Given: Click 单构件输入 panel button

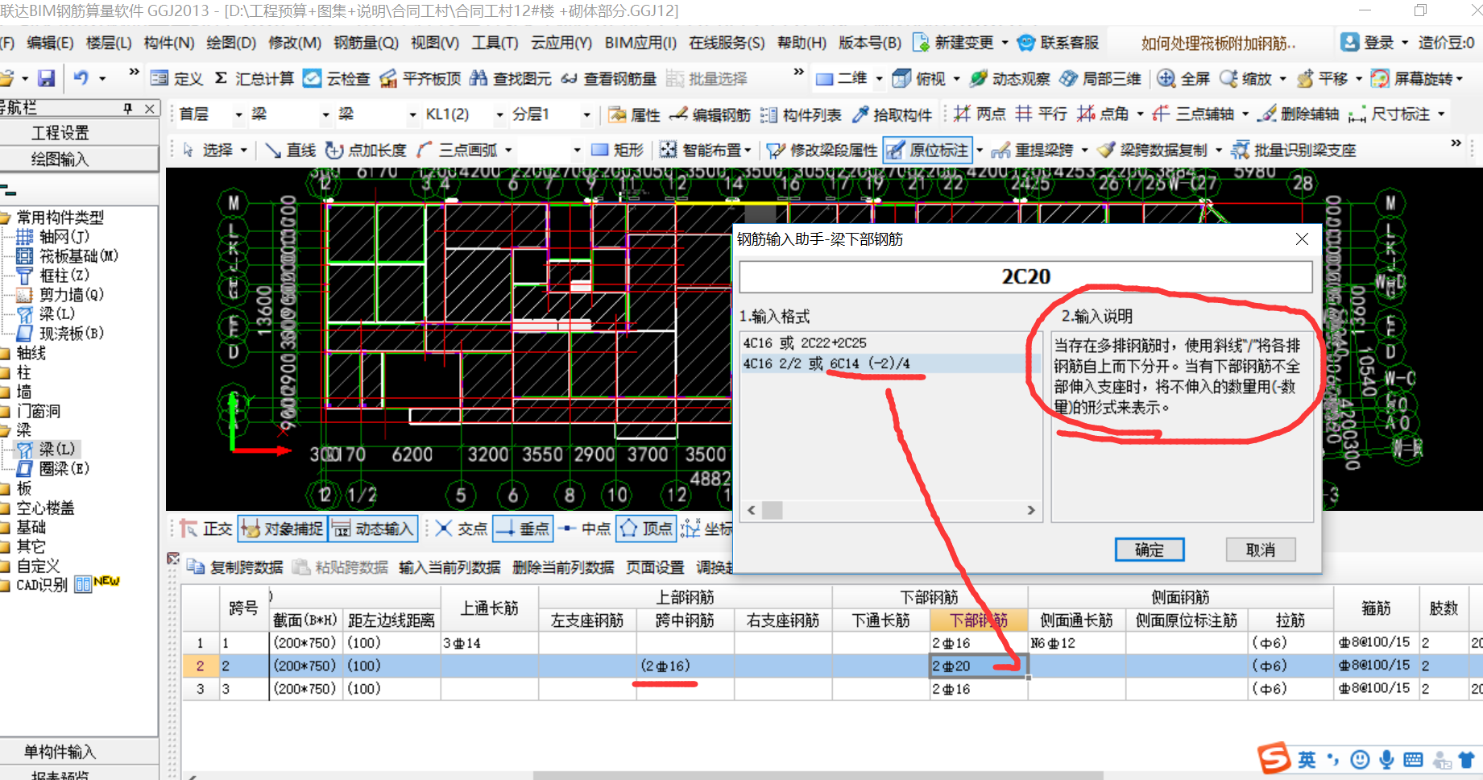Looking at the screenshot, I should (79, 752).
